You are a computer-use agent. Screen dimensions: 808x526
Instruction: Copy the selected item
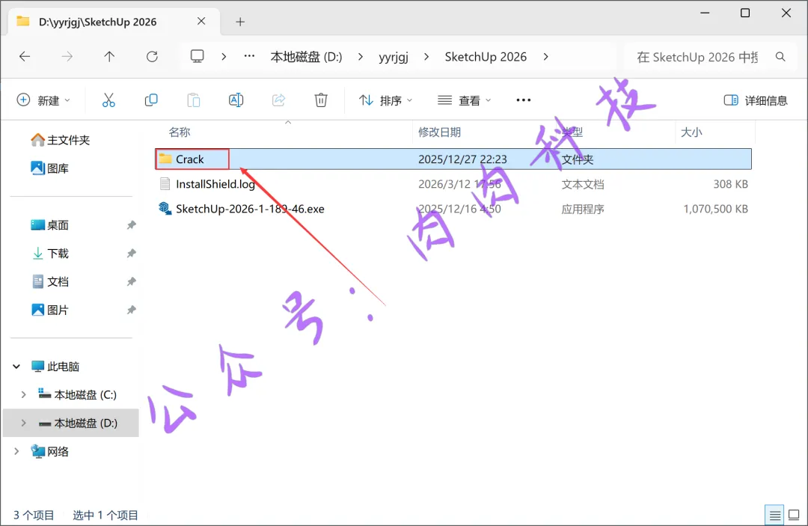coord(151,100)
